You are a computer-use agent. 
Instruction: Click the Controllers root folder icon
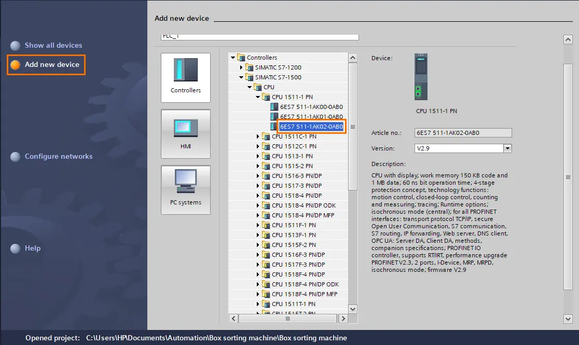pyautogui.click(x=241, y=57)
